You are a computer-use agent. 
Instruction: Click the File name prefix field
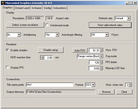(49, 85)
